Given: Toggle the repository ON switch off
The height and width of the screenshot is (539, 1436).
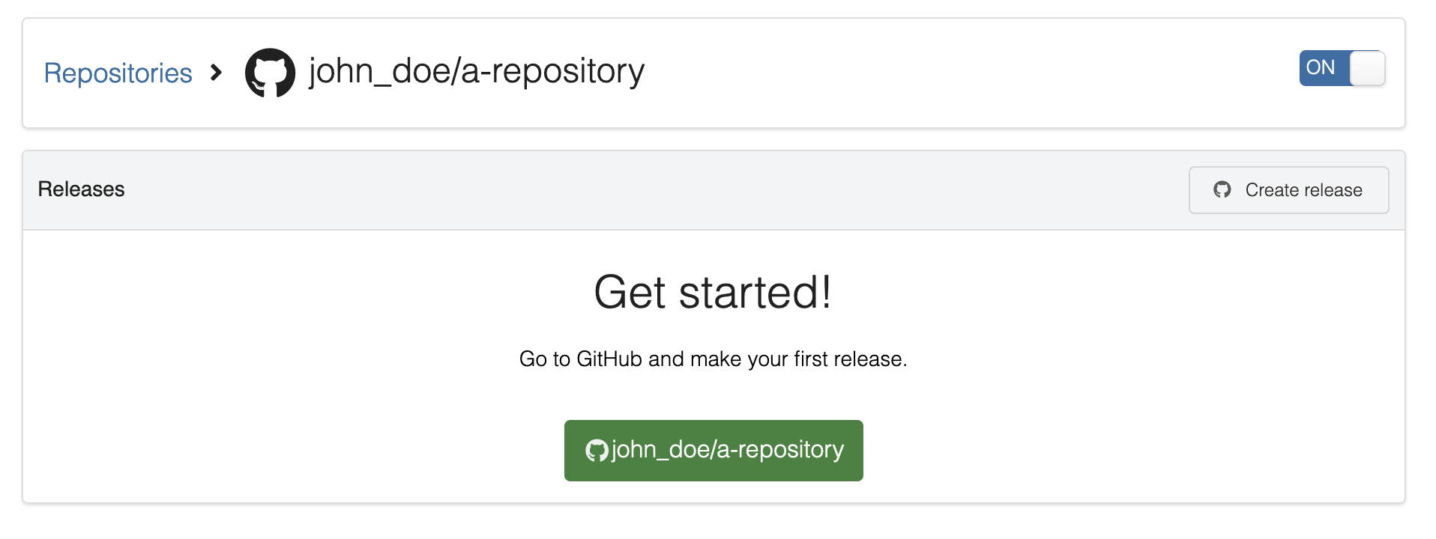Looking at the screenshot, I should 1342,68.
